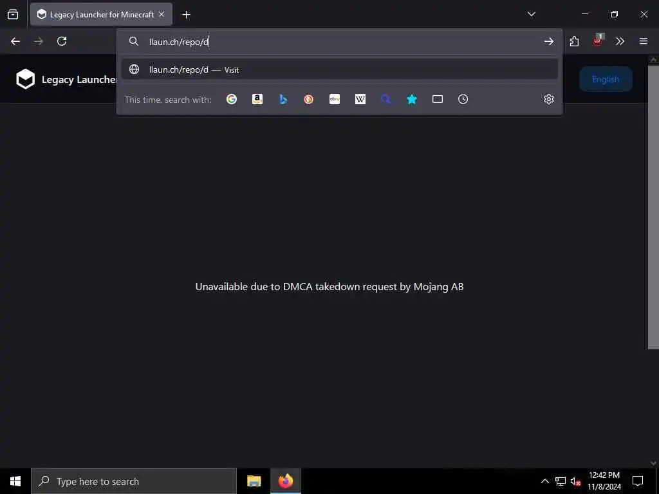Search this time with Wikipedia
659x494 pixels.
point(360,99)
